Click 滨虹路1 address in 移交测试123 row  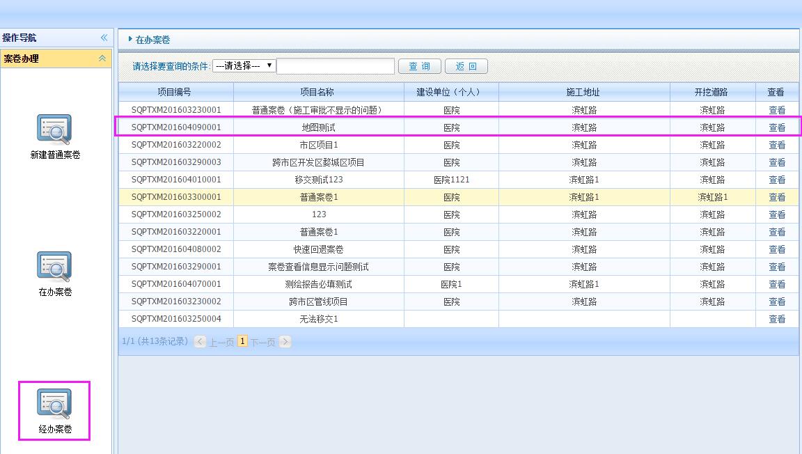[584, 180]
